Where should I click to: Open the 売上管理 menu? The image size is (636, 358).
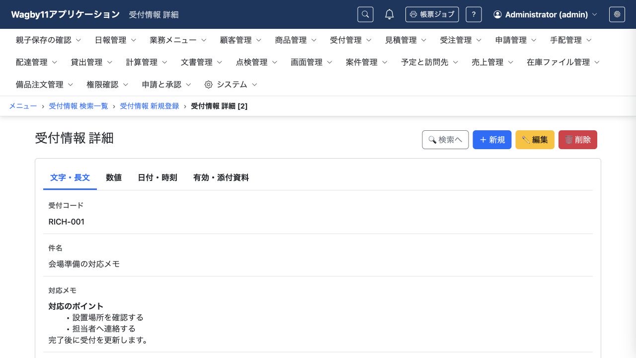coord(493,62)
